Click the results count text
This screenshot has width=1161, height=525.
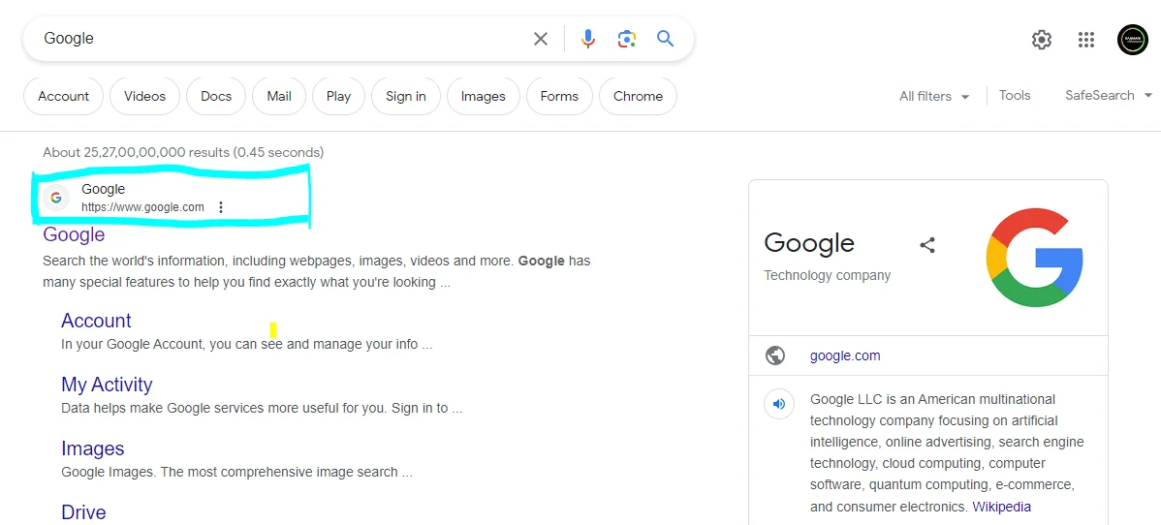[x=183, y=152]
